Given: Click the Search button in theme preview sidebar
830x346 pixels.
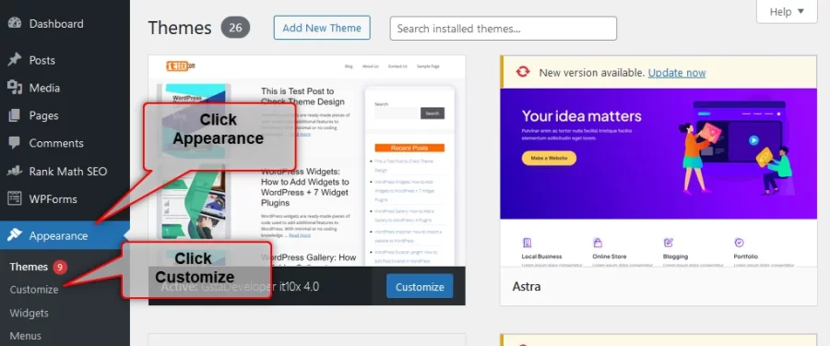Looking at the screenshot, I should point(433,113).
